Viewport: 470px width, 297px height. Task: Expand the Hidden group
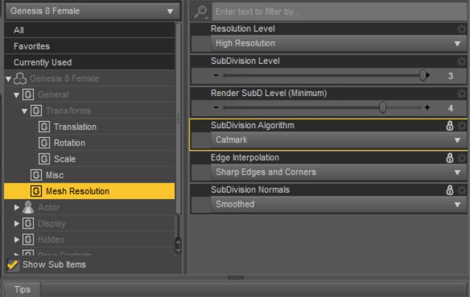coord(17,240)
